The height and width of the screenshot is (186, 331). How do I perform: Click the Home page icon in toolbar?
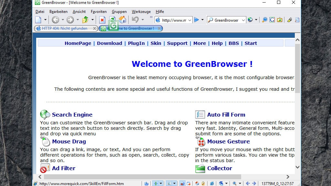[123, 20]
